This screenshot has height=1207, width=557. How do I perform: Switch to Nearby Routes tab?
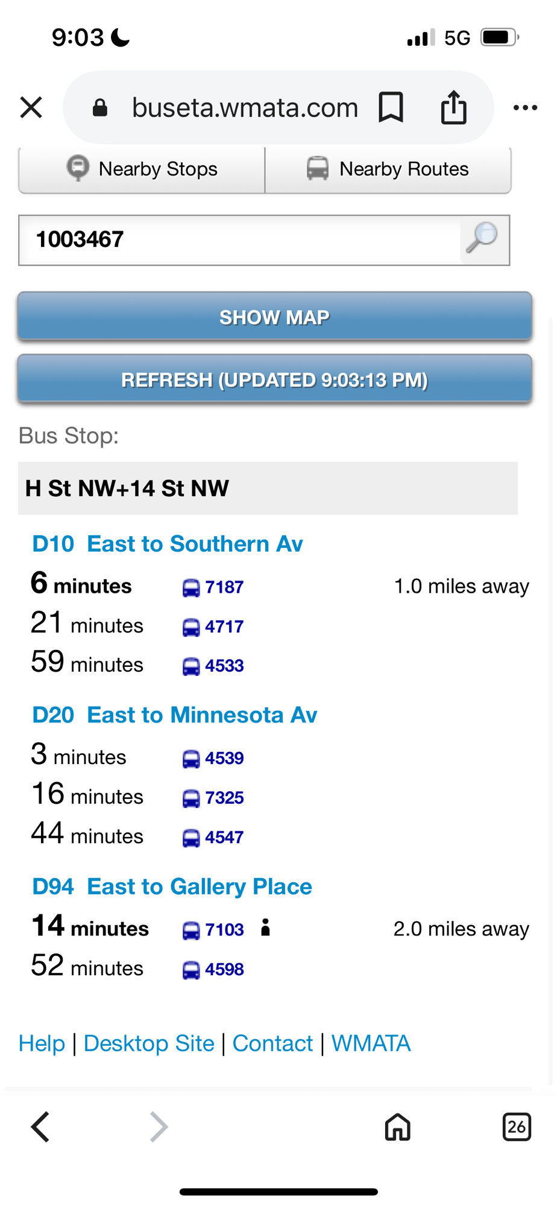point(388,169)
